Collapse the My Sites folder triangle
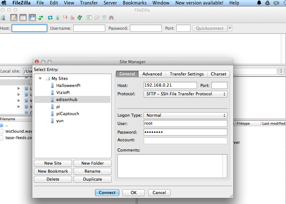Viewport: 286px width, 204px height. 40,79
